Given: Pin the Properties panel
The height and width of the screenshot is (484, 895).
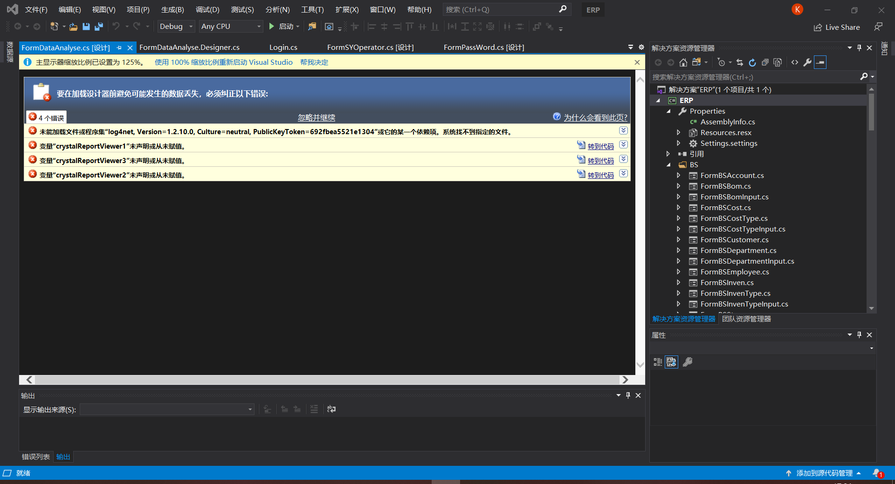Looking at the screenshot, I should click(859, 335).
